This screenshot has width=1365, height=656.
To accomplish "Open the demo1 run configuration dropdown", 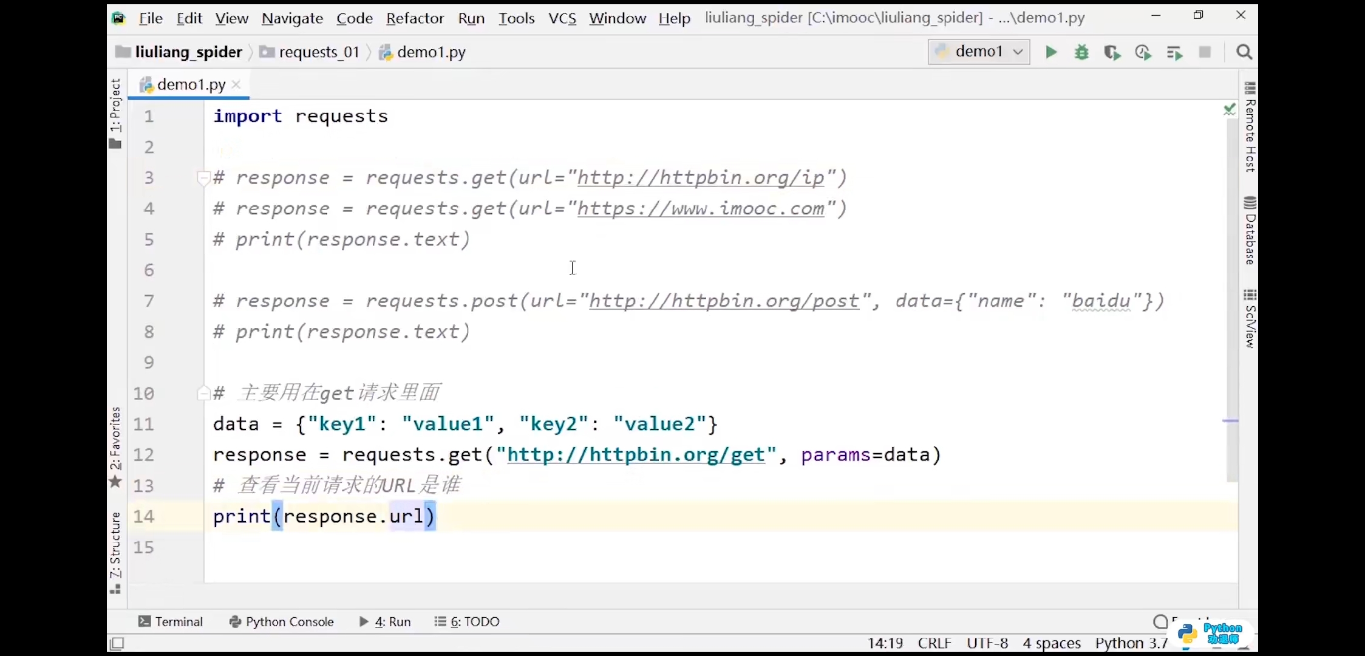I will [979, 52].
